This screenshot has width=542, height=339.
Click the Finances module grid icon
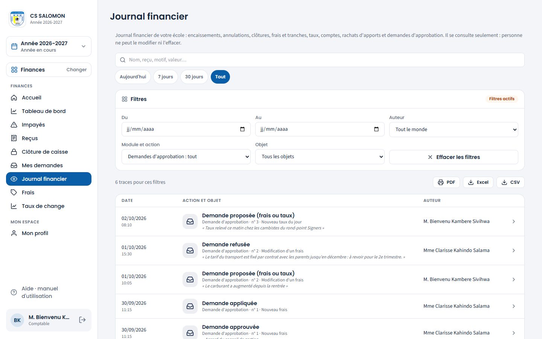point(14,70)
